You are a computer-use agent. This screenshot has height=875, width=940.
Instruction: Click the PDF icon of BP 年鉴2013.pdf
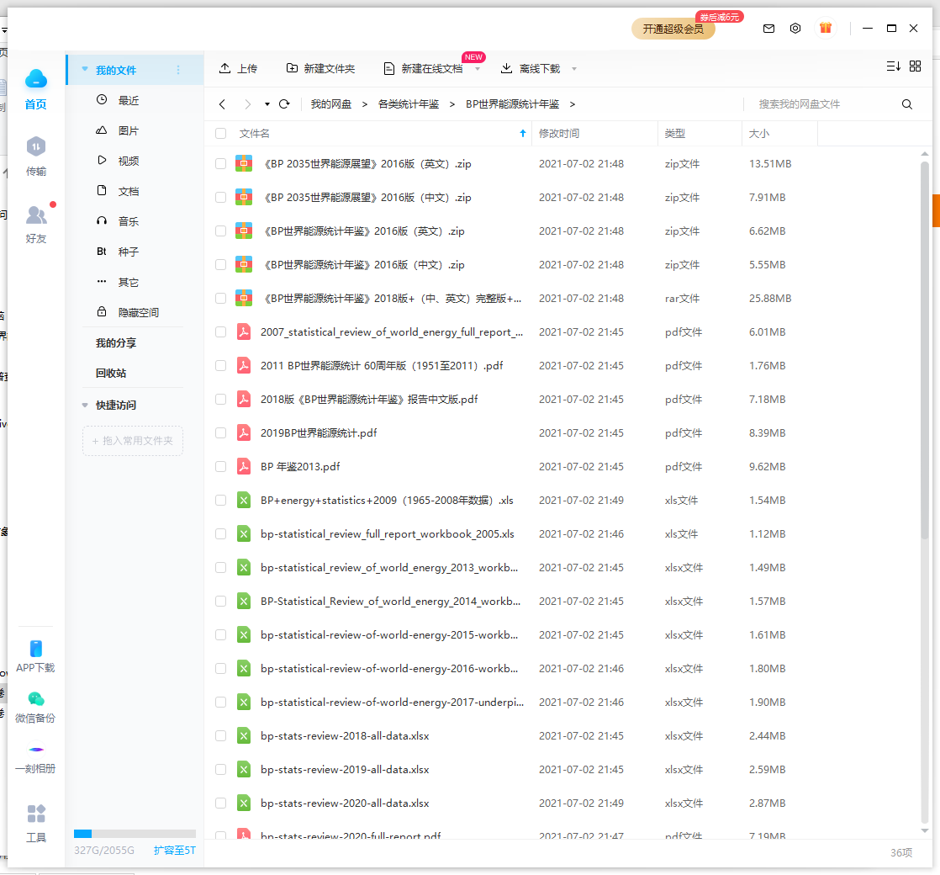point(243,467)
